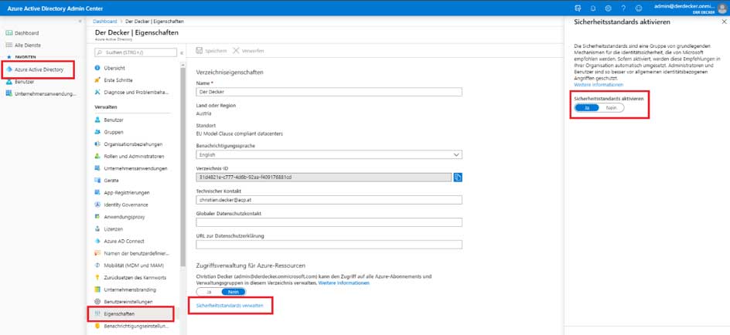Open the Geräte menu item
The image size is (730, 335).
[x=111, y=181]
